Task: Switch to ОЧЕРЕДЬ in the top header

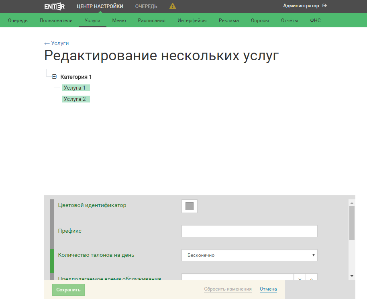Action: pyautogui.click(x=146, y=6)
